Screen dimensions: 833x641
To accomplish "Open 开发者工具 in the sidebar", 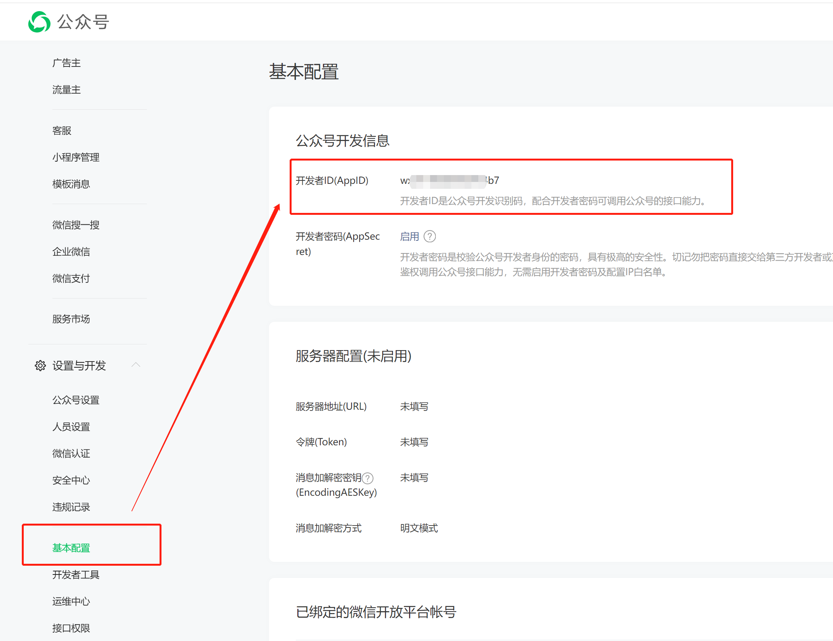I will 76,575.
